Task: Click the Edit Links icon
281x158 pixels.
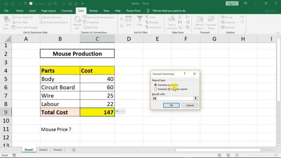Action: 85,27
